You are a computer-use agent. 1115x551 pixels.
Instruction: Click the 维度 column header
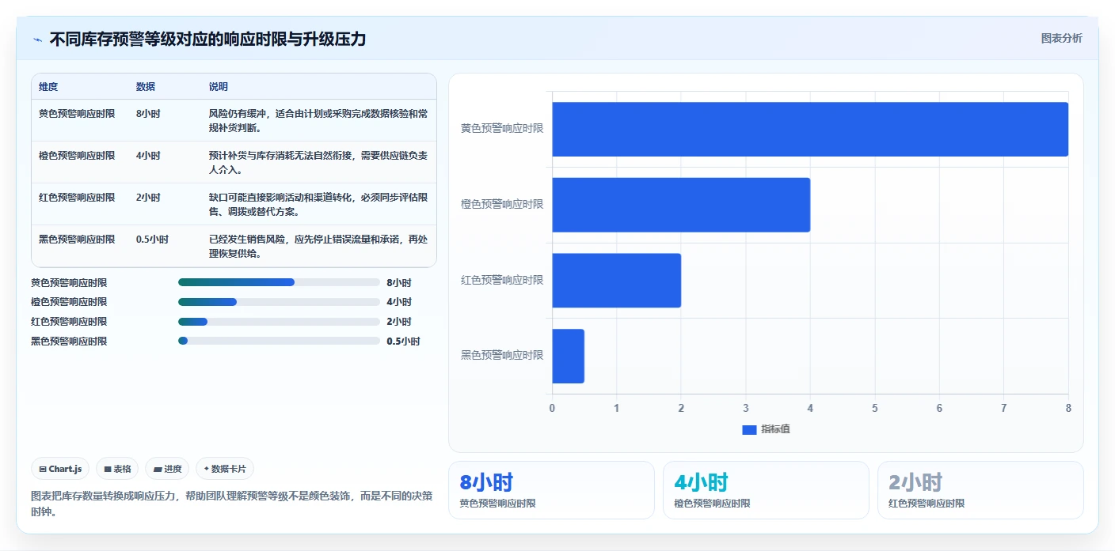pos(48,87)
